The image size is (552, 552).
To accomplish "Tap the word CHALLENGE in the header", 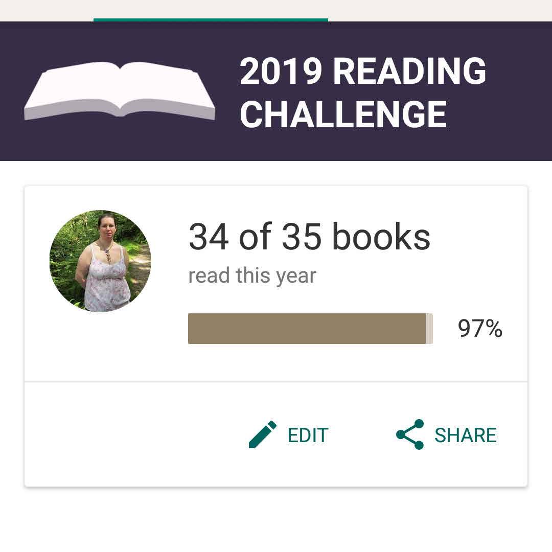I will click(343, 114).
